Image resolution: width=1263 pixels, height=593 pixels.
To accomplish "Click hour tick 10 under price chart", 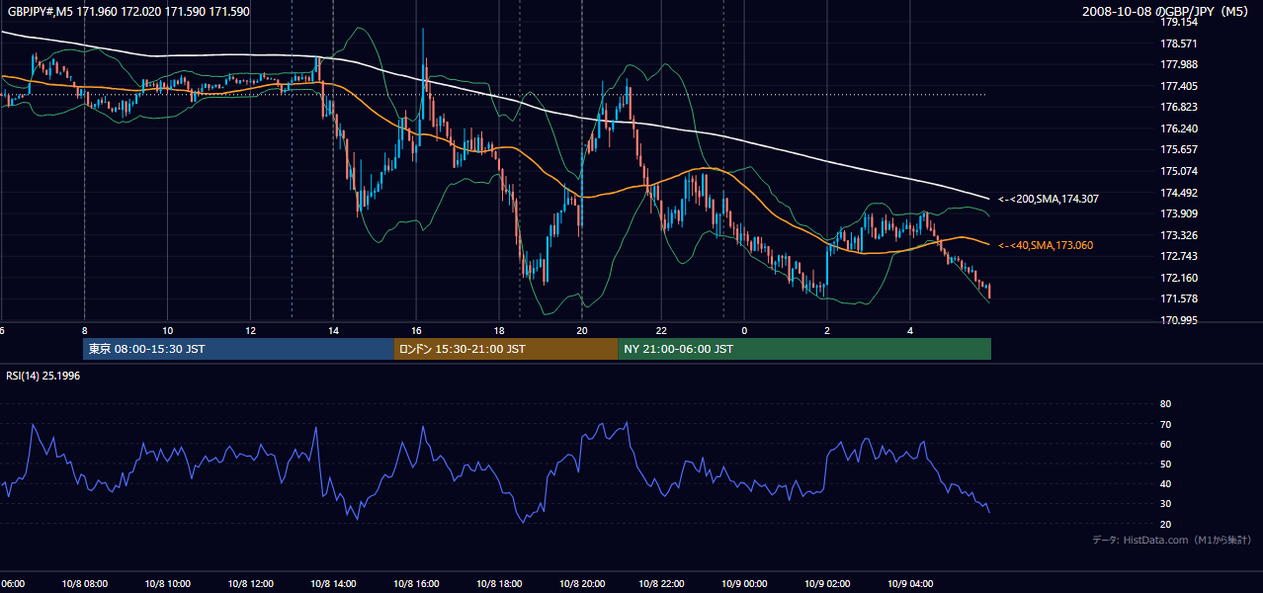I will click(167, 330).
